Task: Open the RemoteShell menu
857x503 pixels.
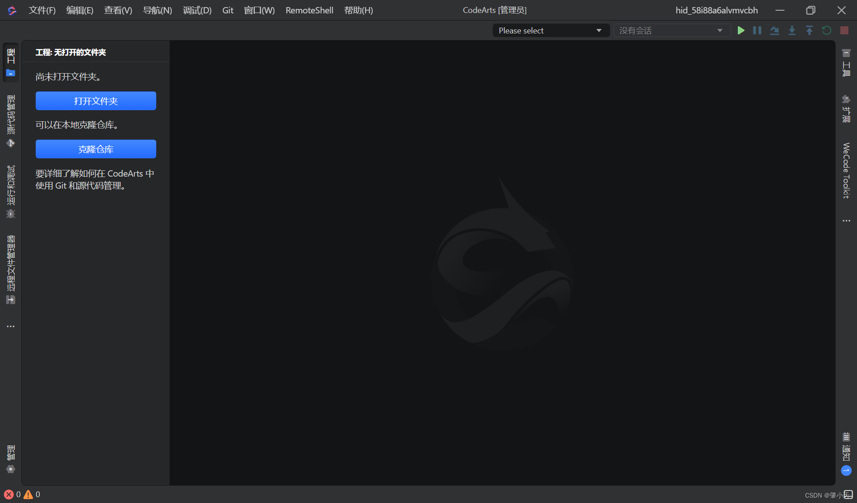Action: (x=309, y=10)
